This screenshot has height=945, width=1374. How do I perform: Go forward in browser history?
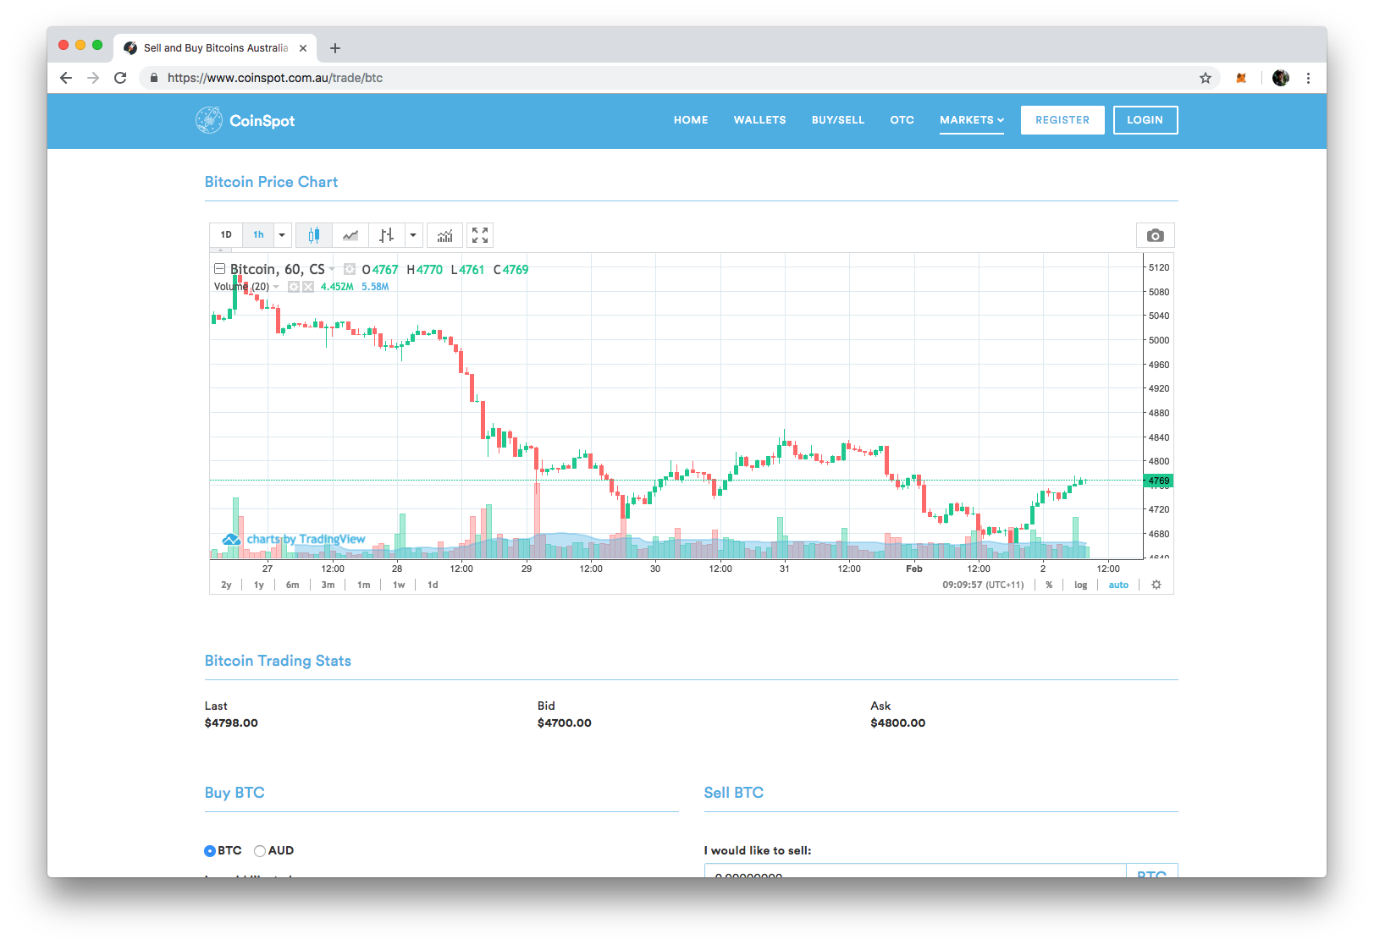coord(93,78)
